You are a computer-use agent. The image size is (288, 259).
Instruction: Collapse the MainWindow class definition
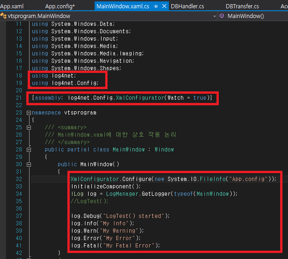pyautogui.click(x=29, y=150)
